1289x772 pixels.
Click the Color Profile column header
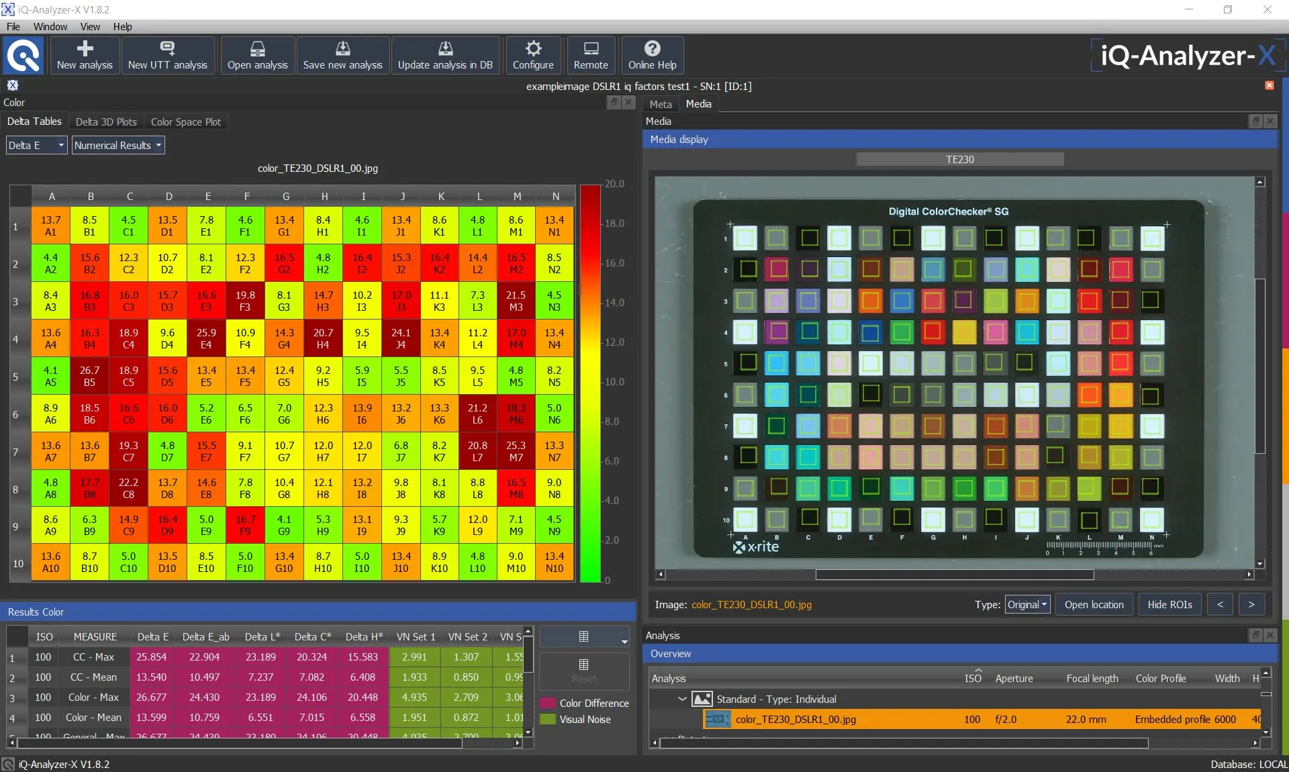point(1161,678)
